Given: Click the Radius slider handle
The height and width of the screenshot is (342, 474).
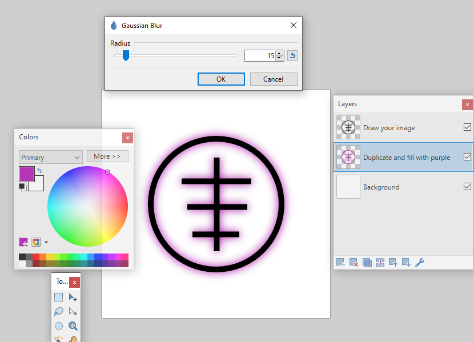Looking at the screenshot, I should click(126, 55).
